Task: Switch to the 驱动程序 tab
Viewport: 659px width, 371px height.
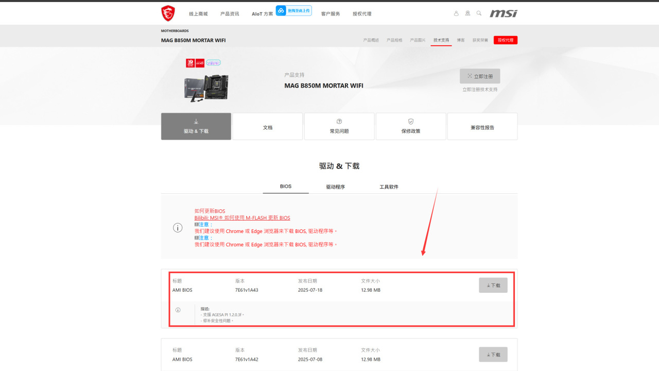Action: point(335,187)
